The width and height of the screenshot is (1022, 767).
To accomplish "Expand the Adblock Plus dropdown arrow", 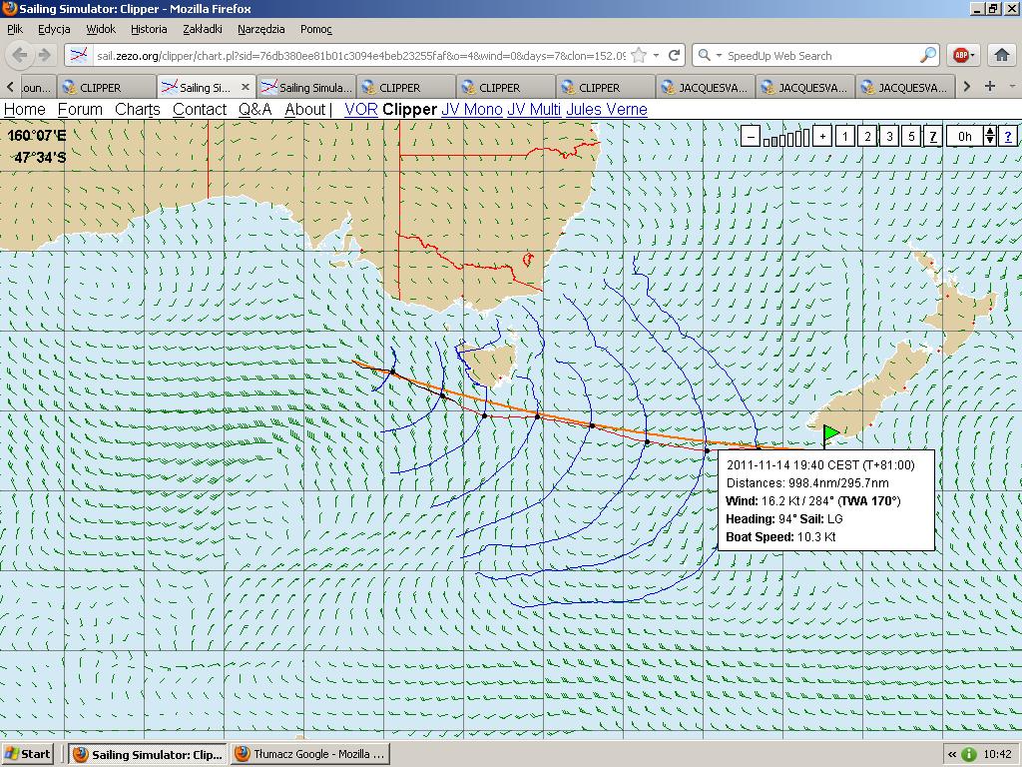I will [975, 56].
